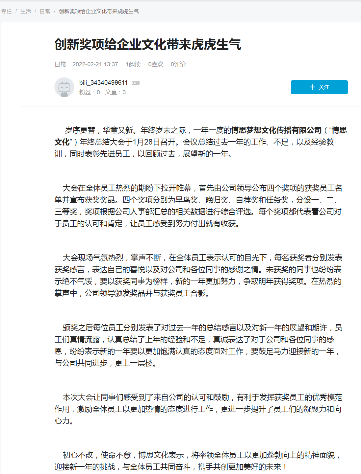Click the 1阅读 read count

click(x=133, y=64)
